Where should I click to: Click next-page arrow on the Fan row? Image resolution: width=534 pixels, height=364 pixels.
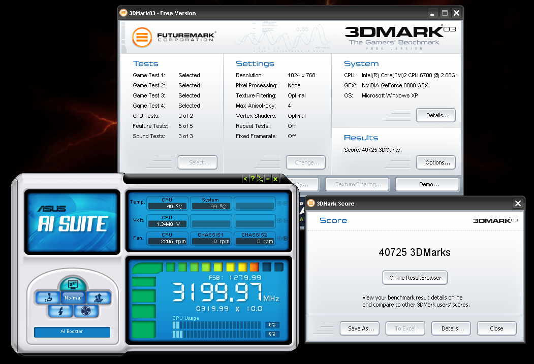(285, 239)
